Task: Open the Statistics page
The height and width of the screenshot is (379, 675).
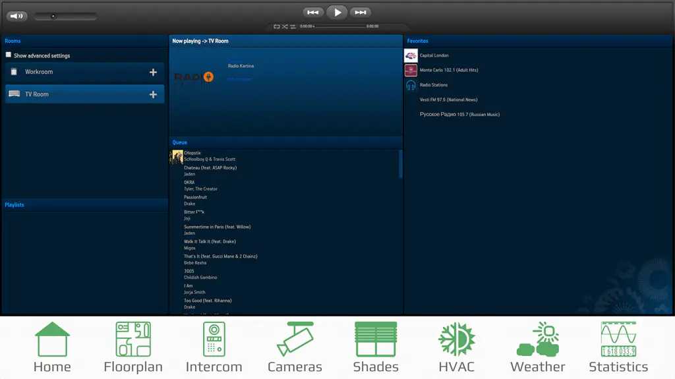Action: 618,347
